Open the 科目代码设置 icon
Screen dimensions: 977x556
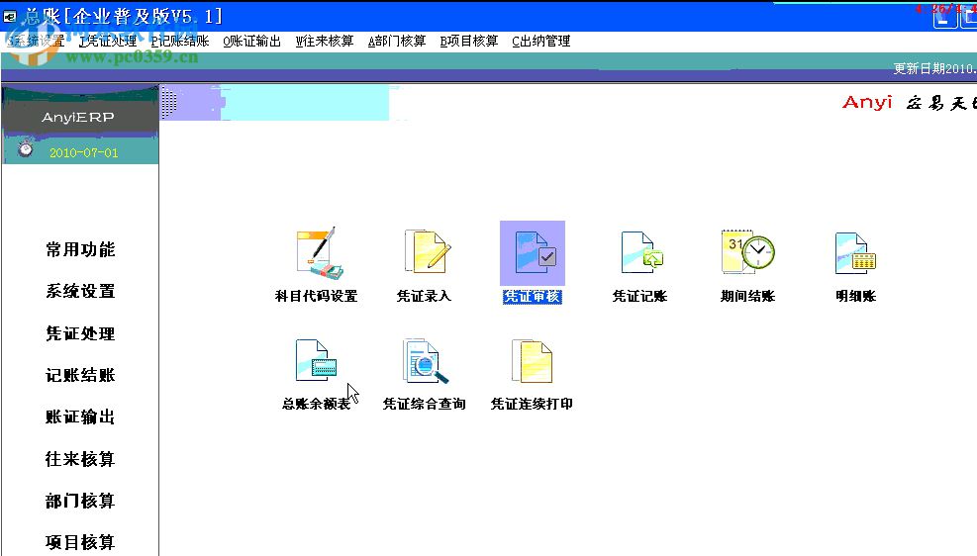pyautogui.click(x=319, y=253)
